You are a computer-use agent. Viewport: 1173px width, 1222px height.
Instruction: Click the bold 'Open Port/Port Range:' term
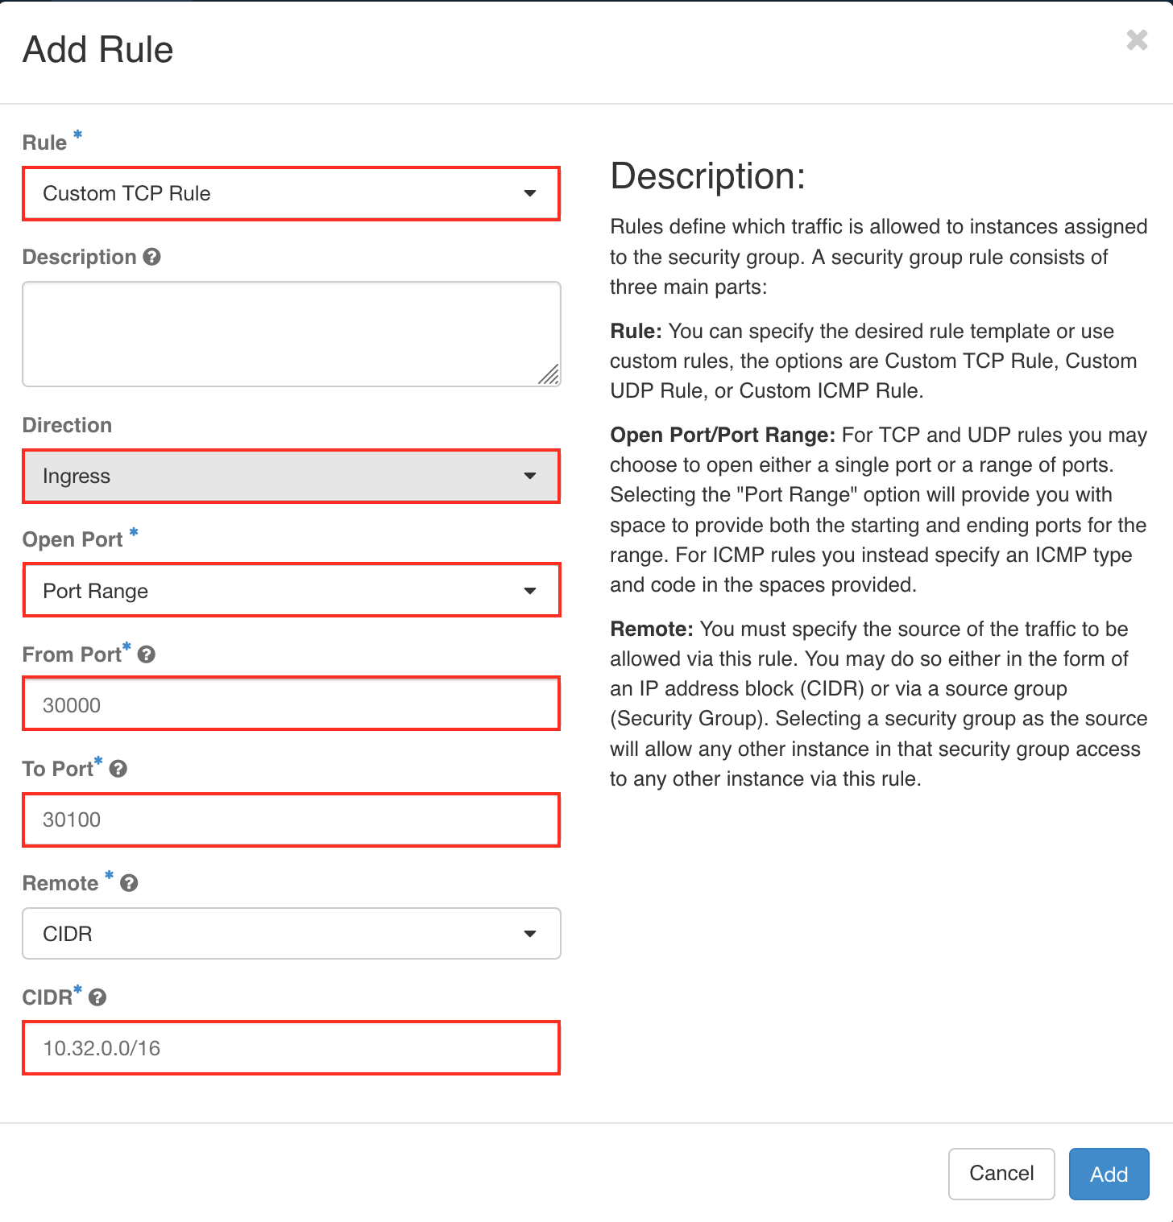point(723,435)
